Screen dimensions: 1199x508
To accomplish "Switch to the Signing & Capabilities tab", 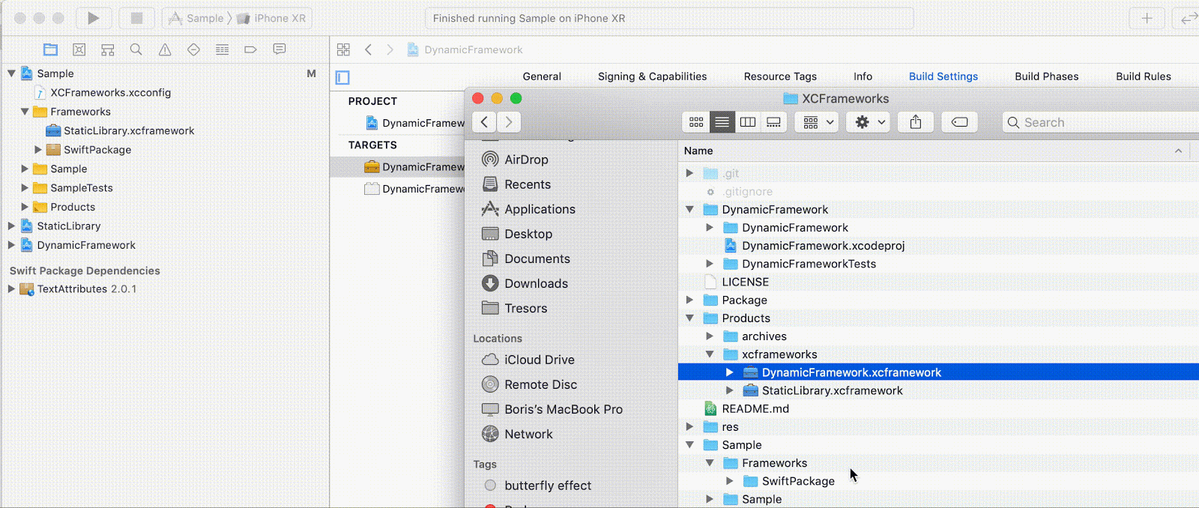I will pyautogui.click(x=652, y=76).
